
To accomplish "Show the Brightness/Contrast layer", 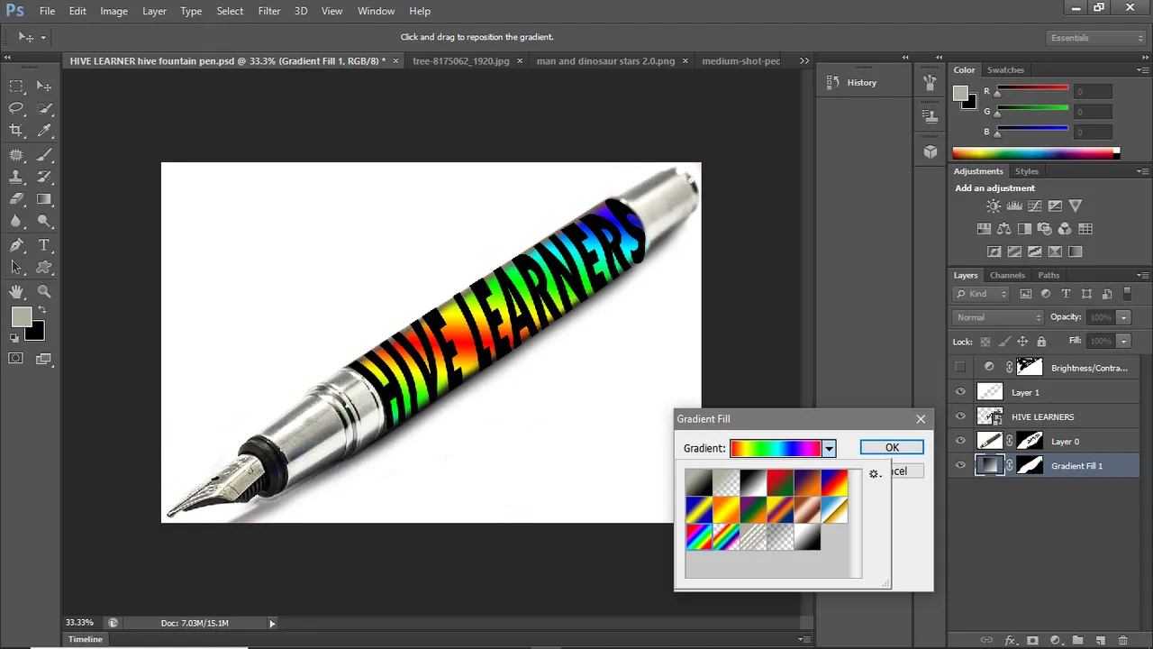I will tap(960, 367).
